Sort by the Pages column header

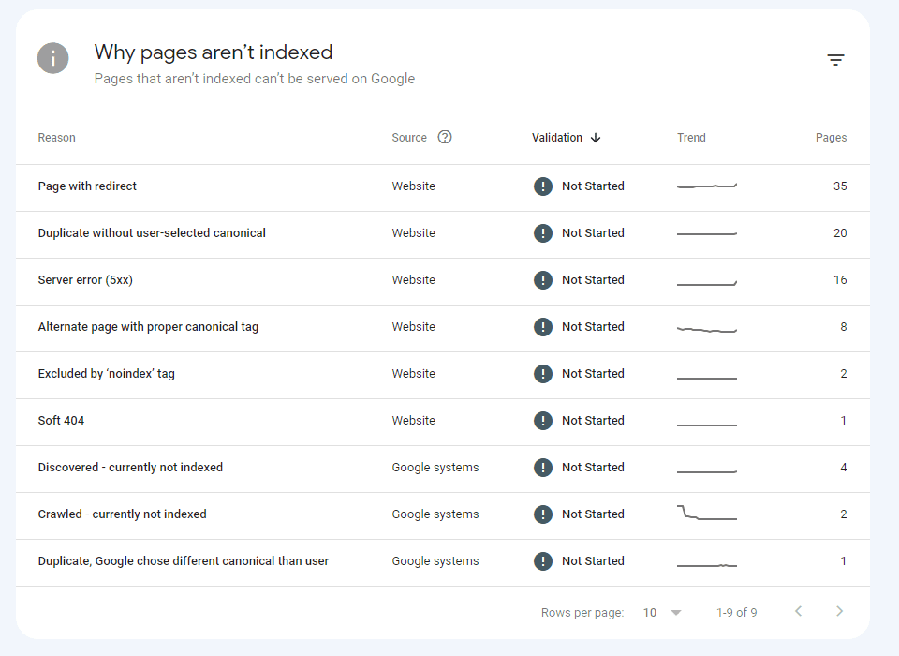pos(831,138)
